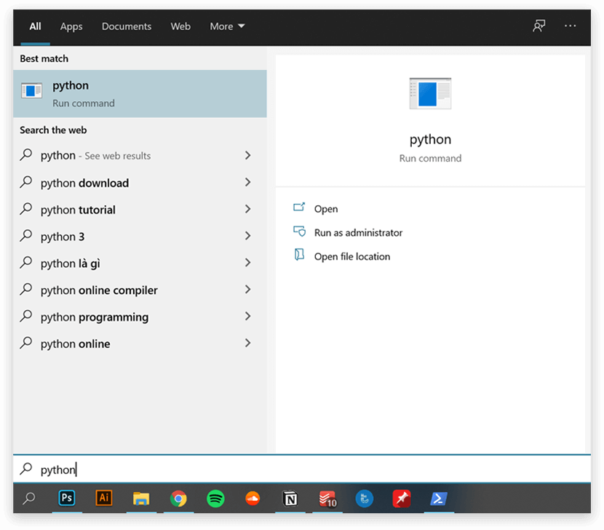Screen dimensions: 604x530
Task: Expand arrow beside python download suggestion
Action: [x=247, y=183]
